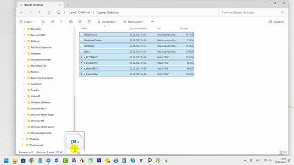294x165 pixels.
Task: Expand the Reference Assemblies folder
Action: (24, 78)
